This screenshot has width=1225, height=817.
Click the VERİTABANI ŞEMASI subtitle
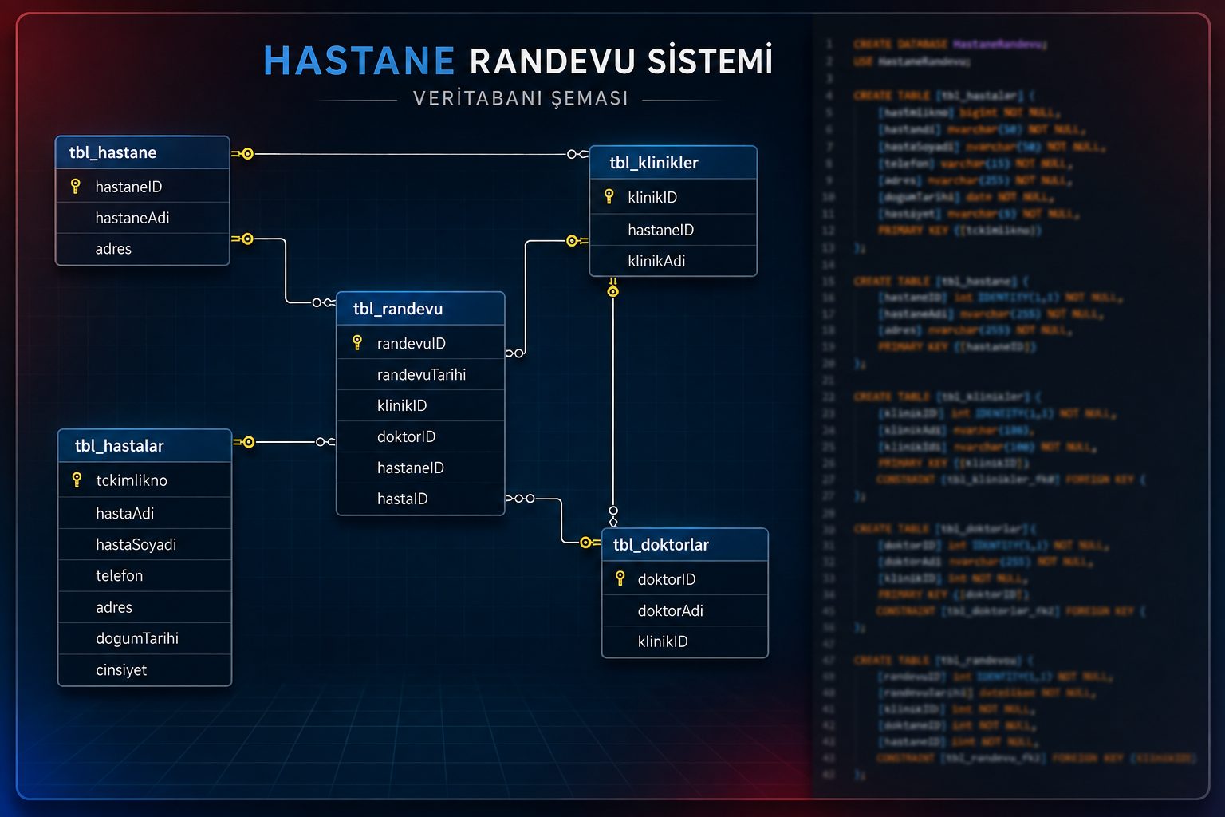pyautogui.click(x=521, y=98)
